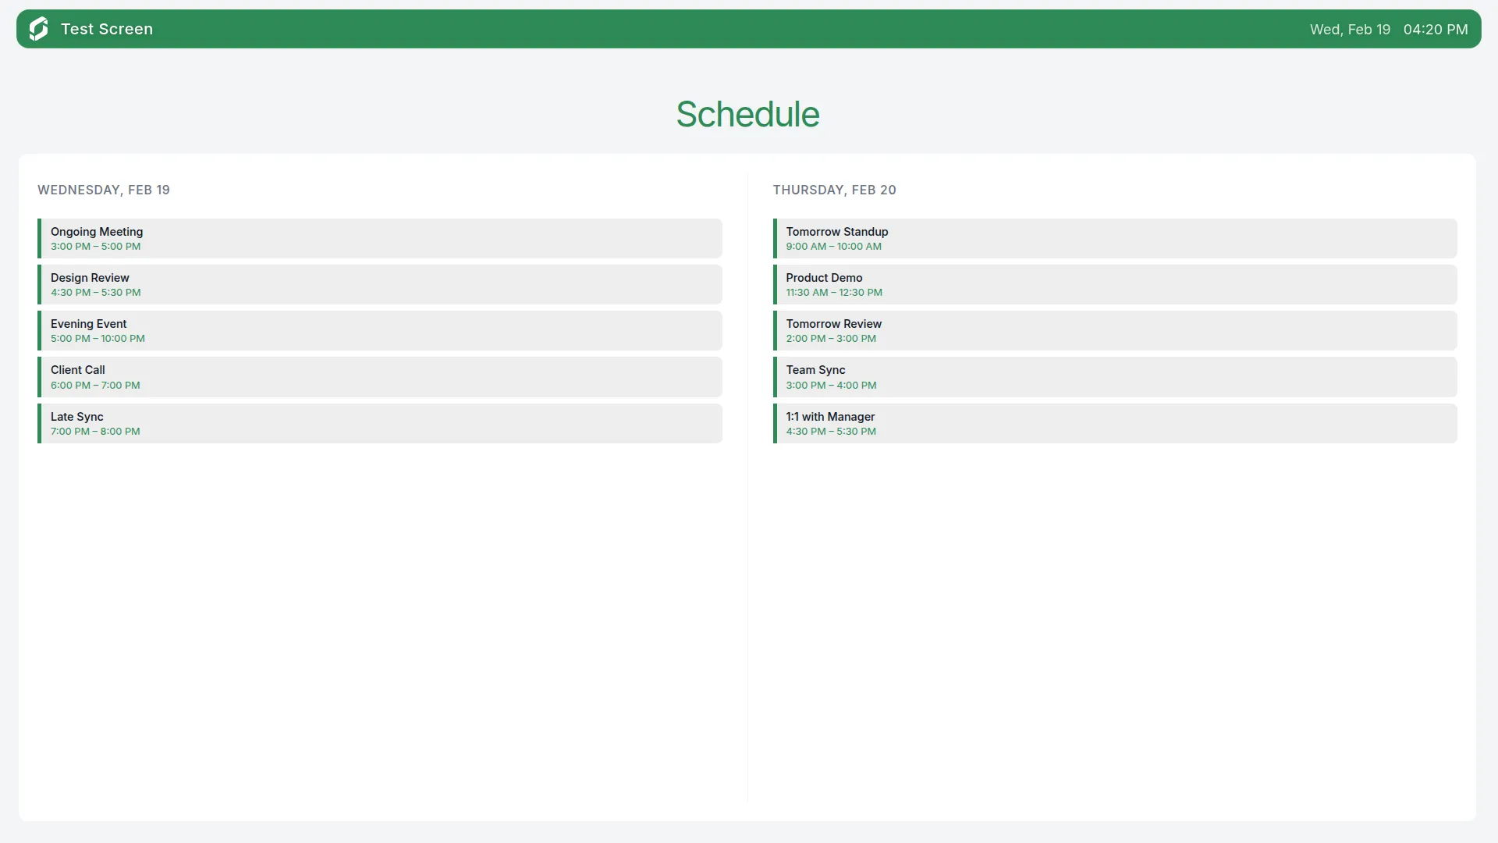Select the THURSDAY, FEB 20 column header
The height and width of the screenshot is (843, 1498).
point(834,190)
